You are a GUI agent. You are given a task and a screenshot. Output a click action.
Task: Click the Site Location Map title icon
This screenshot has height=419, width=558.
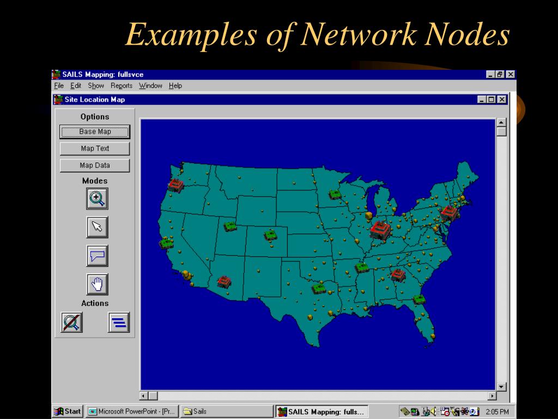pos(58,99)
